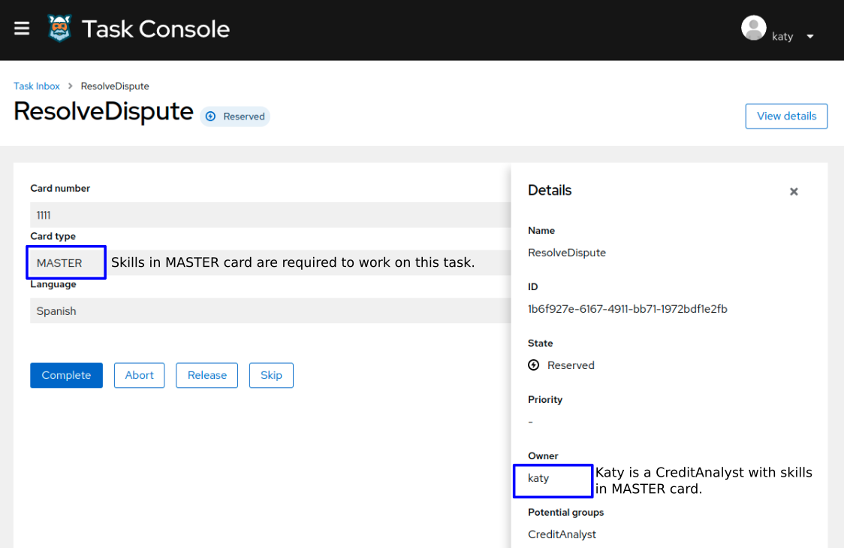844x548 pixels.
Task: Release the reserved task
Action: coord(206,375)
